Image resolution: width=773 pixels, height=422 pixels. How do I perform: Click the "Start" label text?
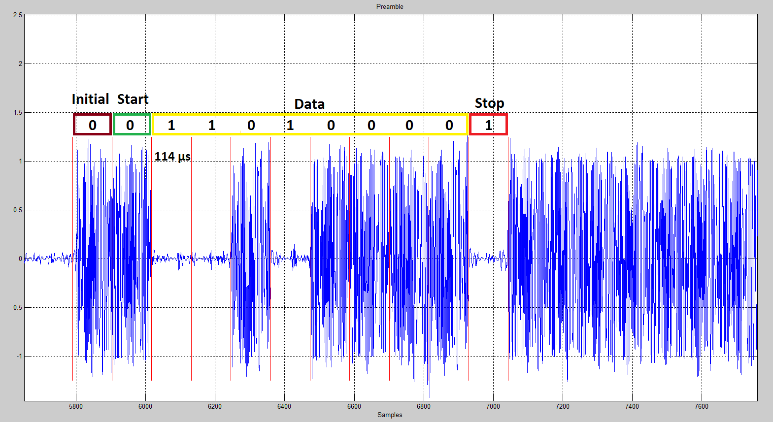coord(133,99)
